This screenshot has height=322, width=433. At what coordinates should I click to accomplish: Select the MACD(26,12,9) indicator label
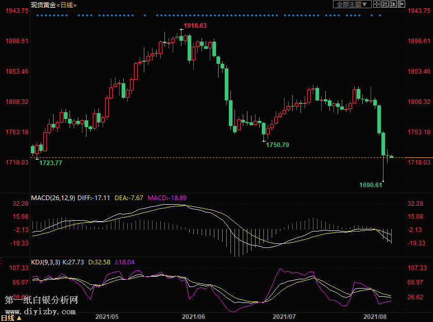tap(53, 198)
